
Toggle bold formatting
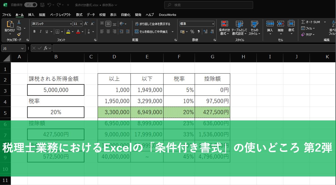click(34, 31)
